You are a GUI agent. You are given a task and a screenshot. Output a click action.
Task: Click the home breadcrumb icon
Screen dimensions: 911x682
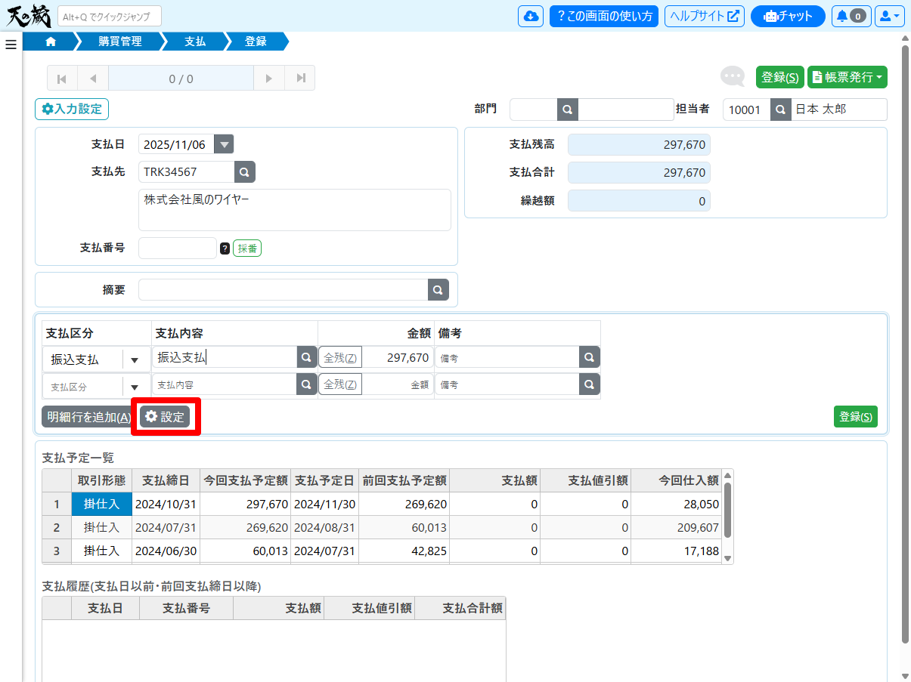51,42
